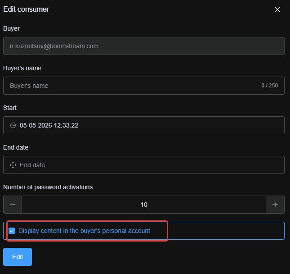The image size is (290, 274).
Task: Click the Display content in buyer's account label
Action: point(84,231)
